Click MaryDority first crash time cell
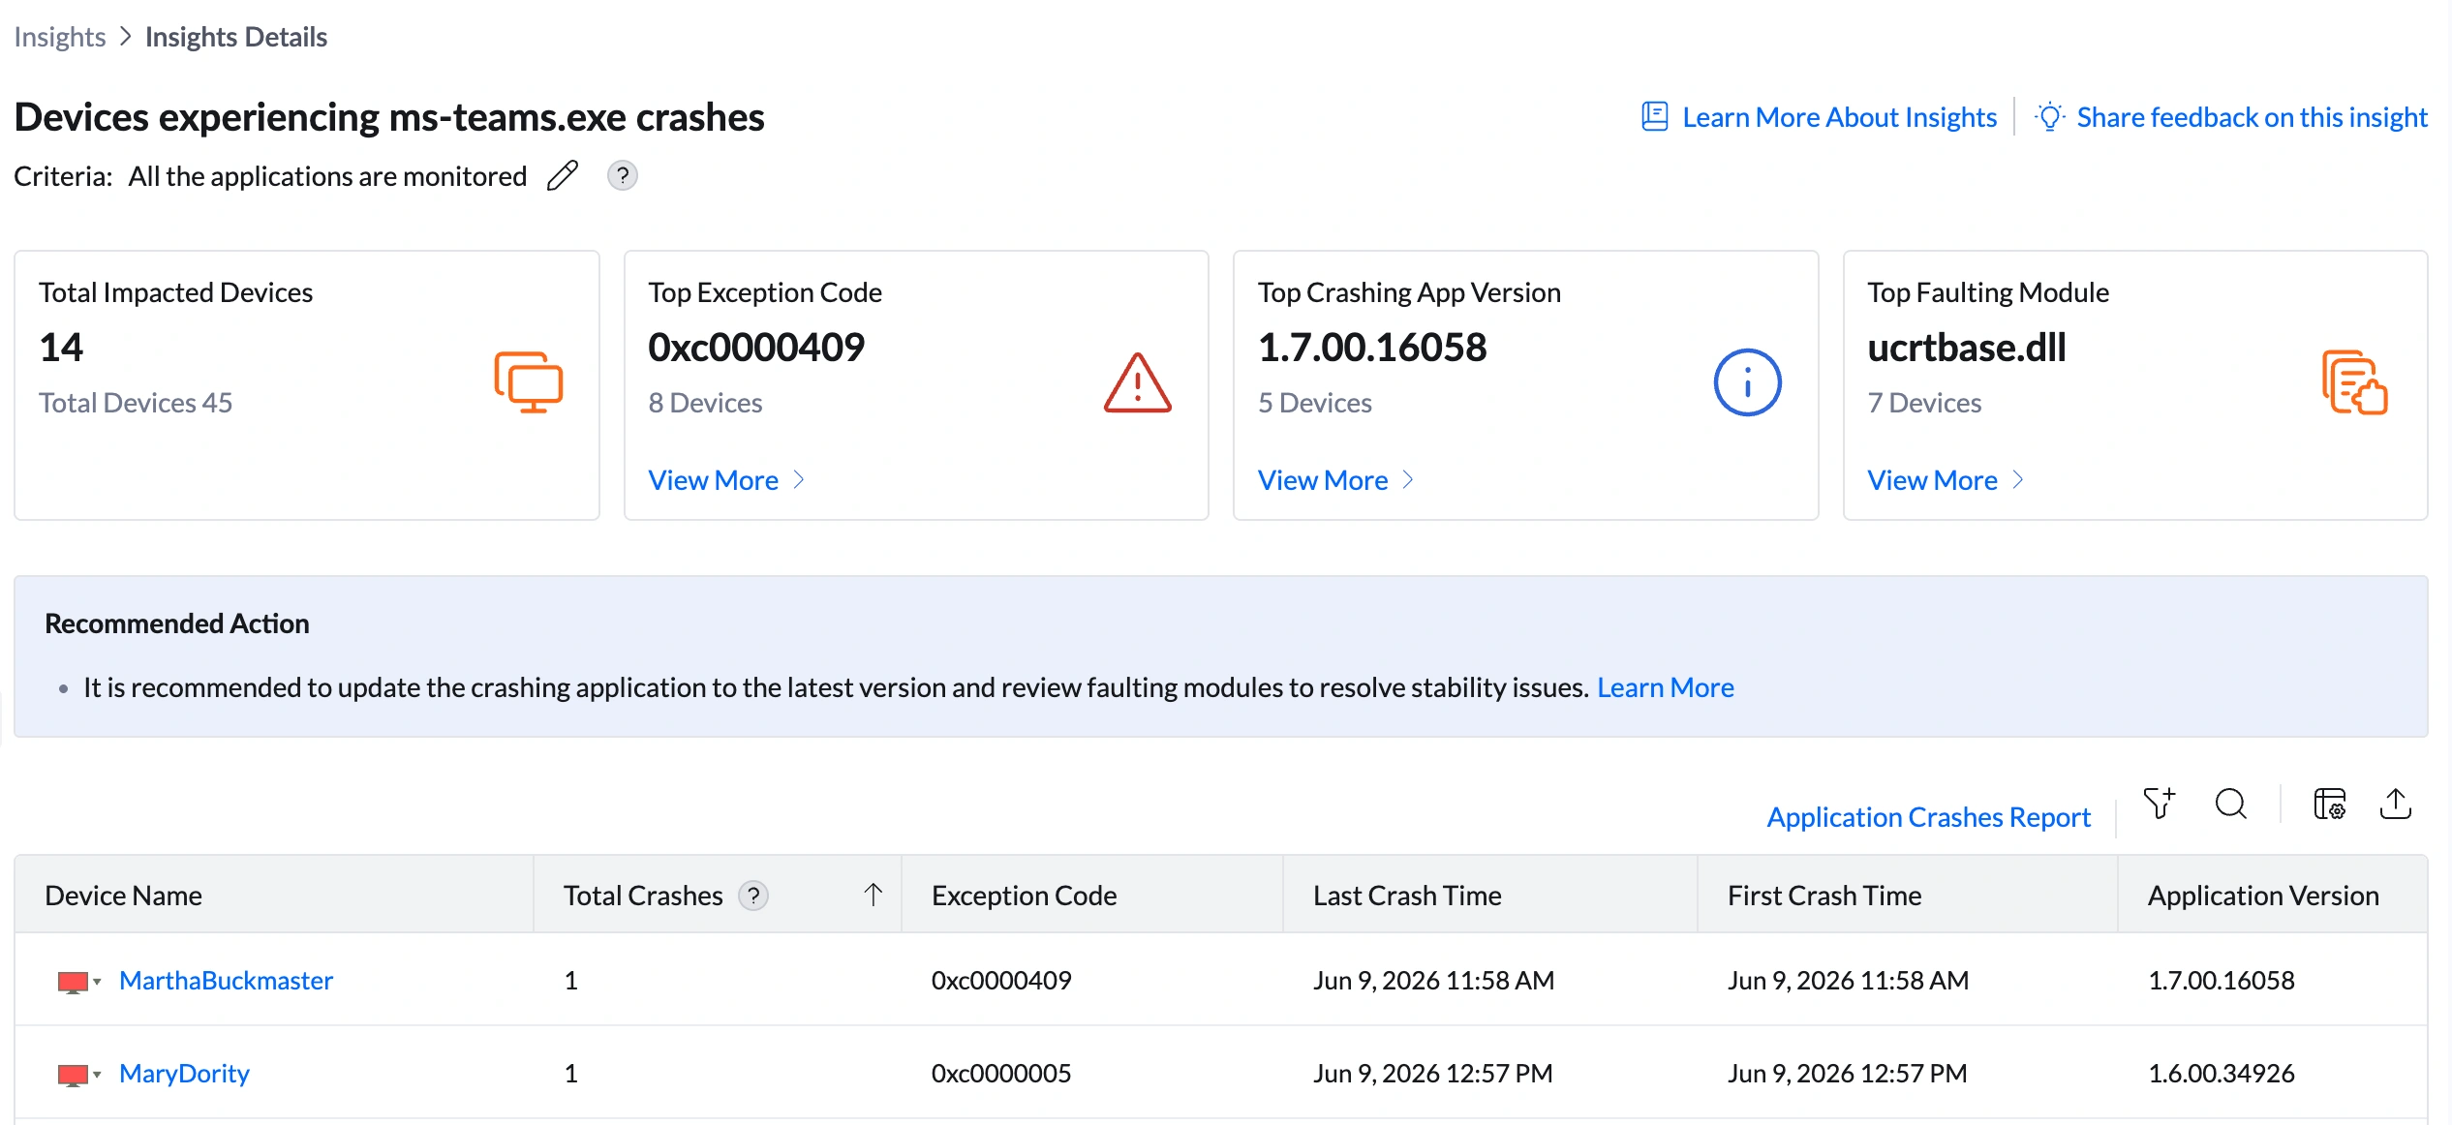The image size is (2452, 1125). click(x=1847, y=1074)
